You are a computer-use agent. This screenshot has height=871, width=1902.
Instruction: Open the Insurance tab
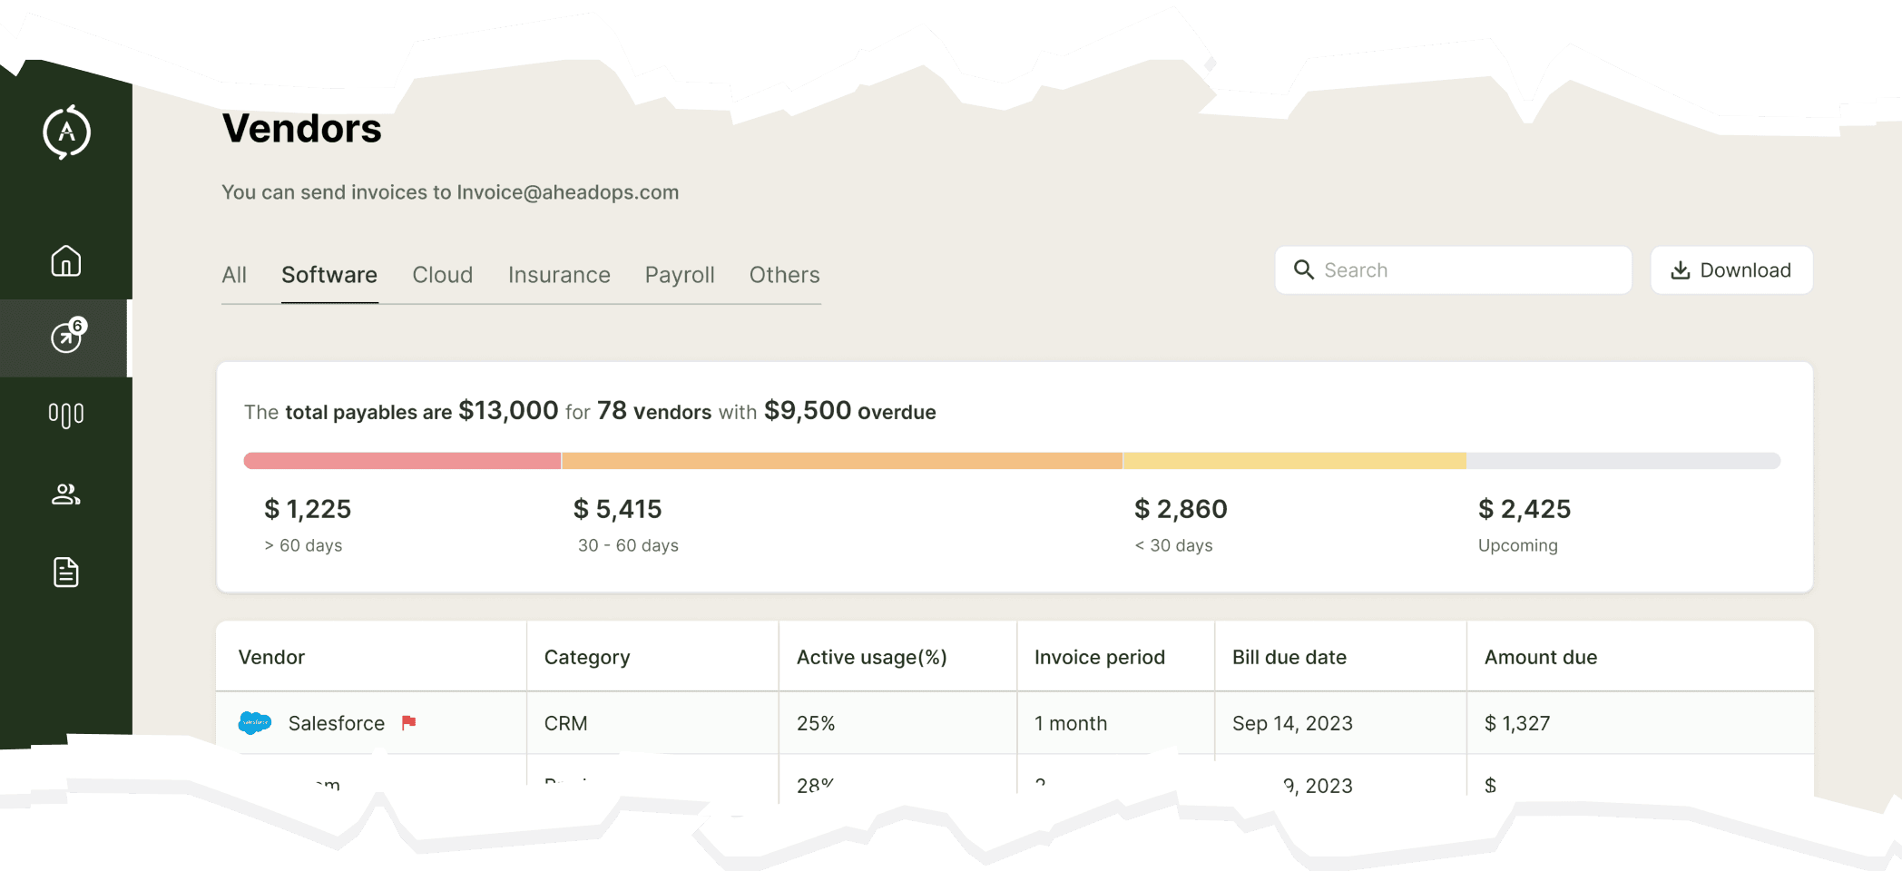click(x=559, y=275)
